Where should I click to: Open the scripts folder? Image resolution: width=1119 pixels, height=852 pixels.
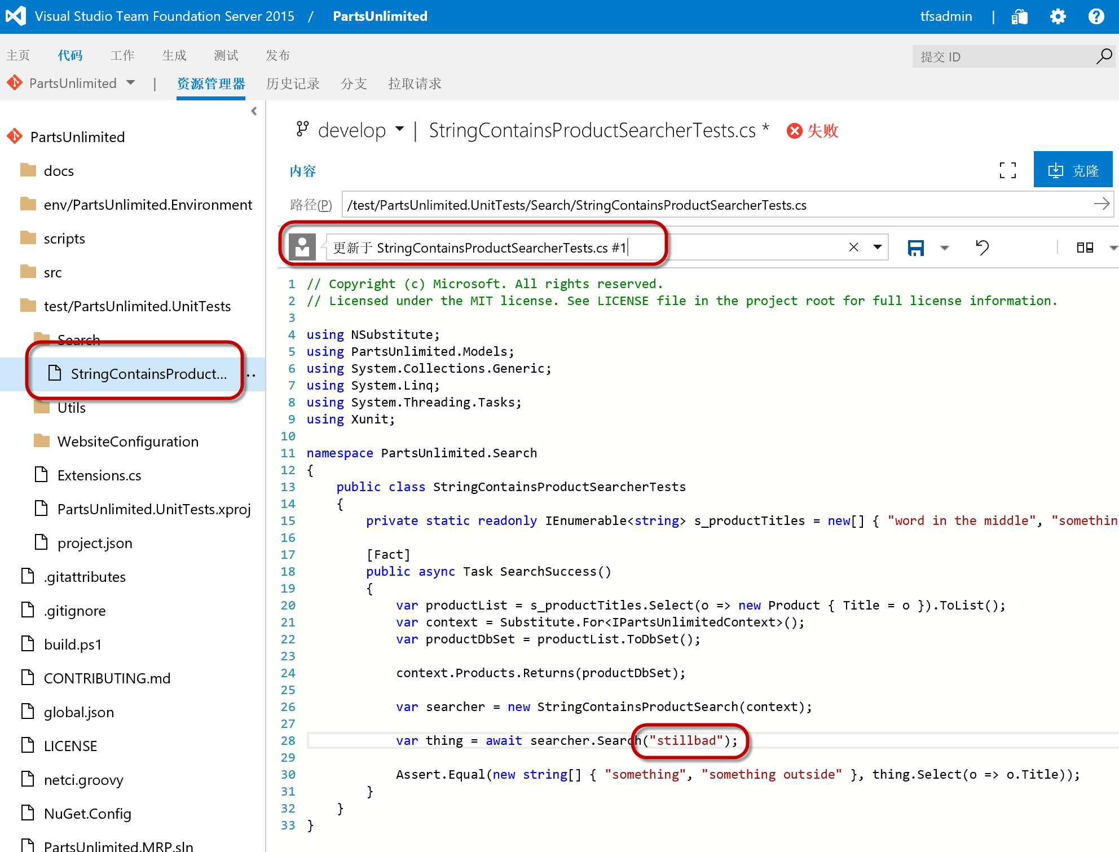click(x=64, y=239)
